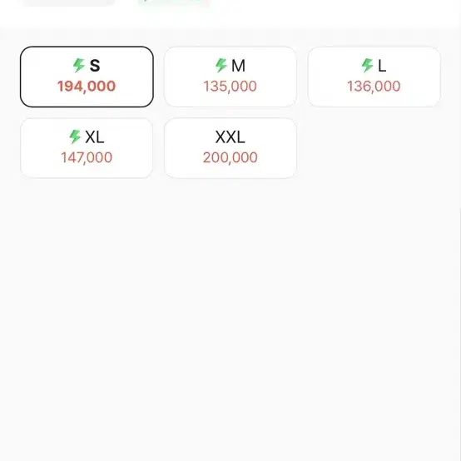Image resolution: width=461 pixels, height=461 pixels.
Task: Click the lightning bolt icon beside S
Action: [79, 65]
